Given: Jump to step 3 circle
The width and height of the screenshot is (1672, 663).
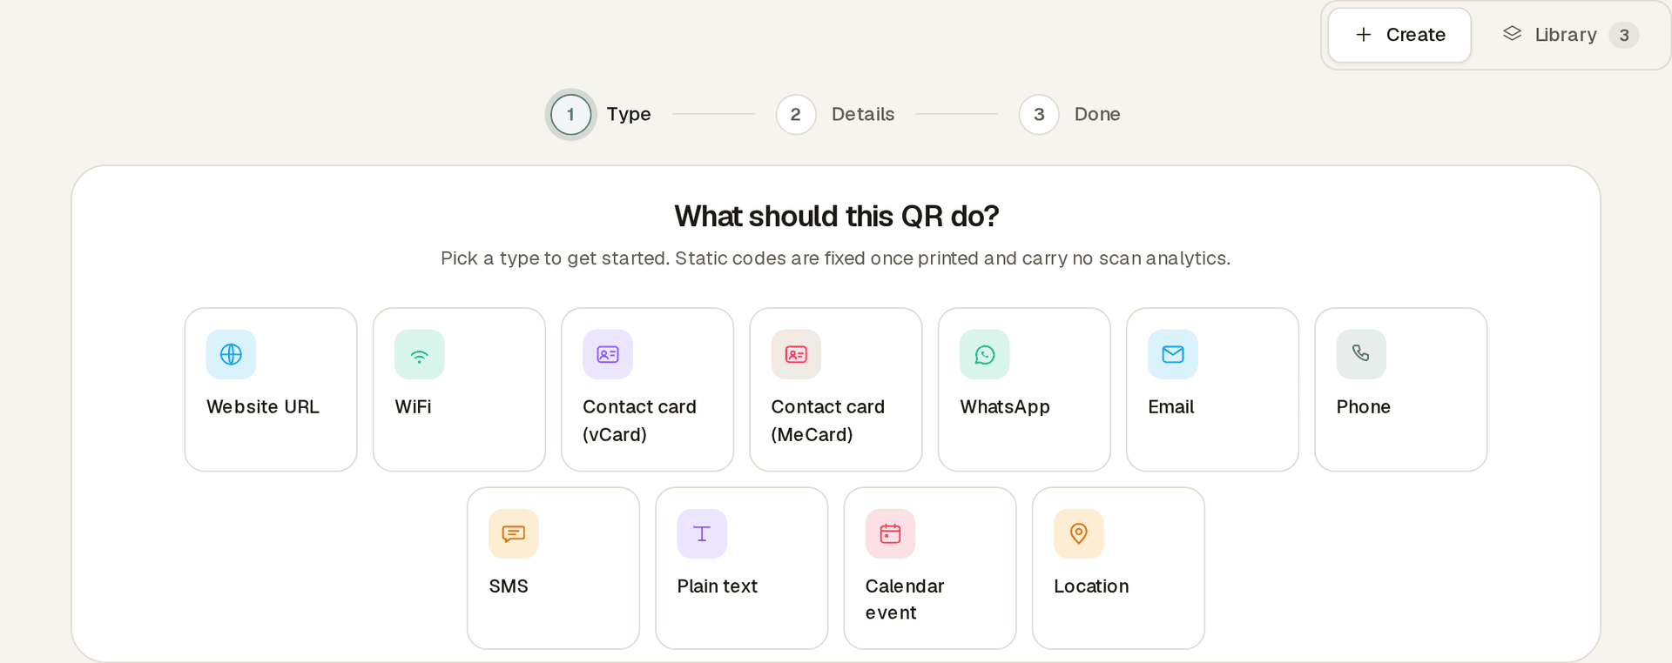Looking at the screenshot, I should tap(1039, 114).
